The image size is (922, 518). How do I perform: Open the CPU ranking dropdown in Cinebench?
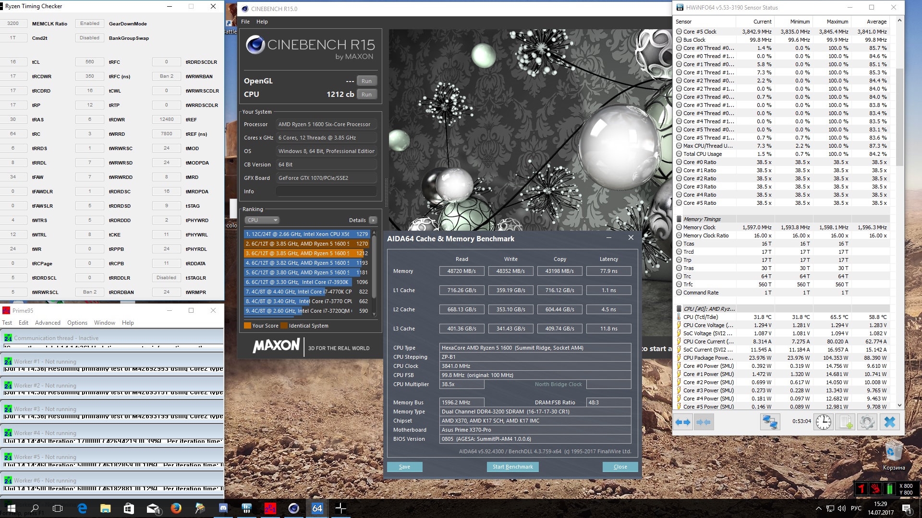click(262, 220)
